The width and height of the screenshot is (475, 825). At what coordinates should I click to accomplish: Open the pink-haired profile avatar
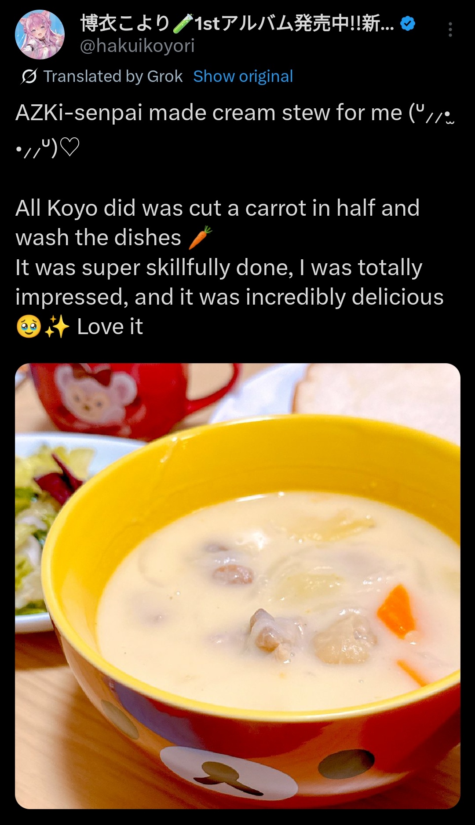40,34
